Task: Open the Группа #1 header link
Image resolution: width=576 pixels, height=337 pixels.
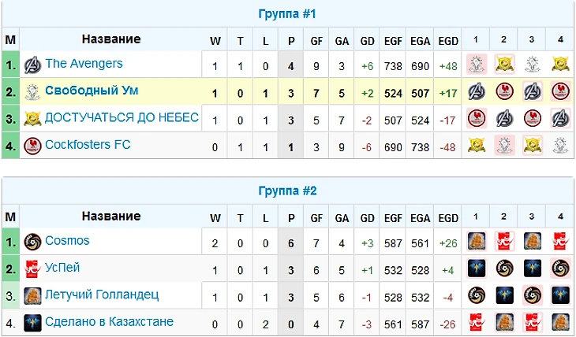Action: (x=288, y=14)
